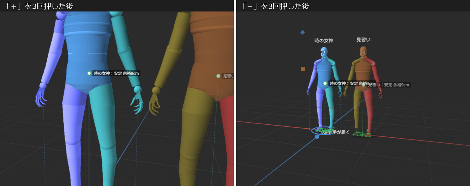Click the green foot markers under the orange figure
This screenshot has height=186, width=470.
click(x=362, y=134)
